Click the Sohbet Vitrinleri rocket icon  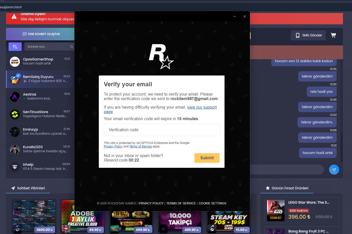pos(13,188)
